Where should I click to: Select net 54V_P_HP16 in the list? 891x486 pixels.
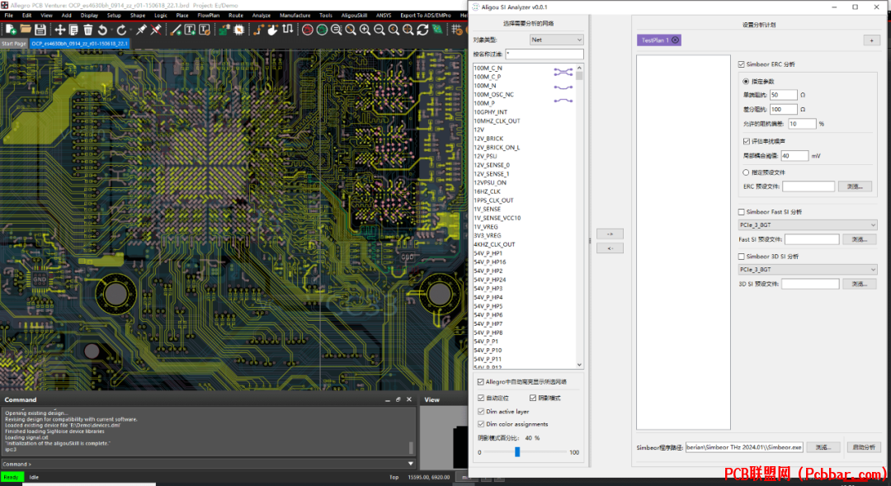pyautogui.click(x=490, y=262)
